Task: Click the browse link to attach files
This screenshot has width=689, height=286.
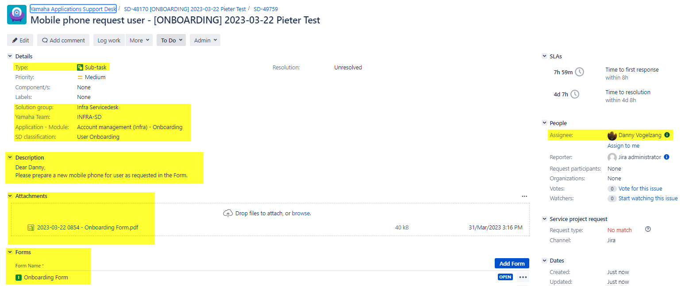Action: pyautogui.click(x=301, y=213)
